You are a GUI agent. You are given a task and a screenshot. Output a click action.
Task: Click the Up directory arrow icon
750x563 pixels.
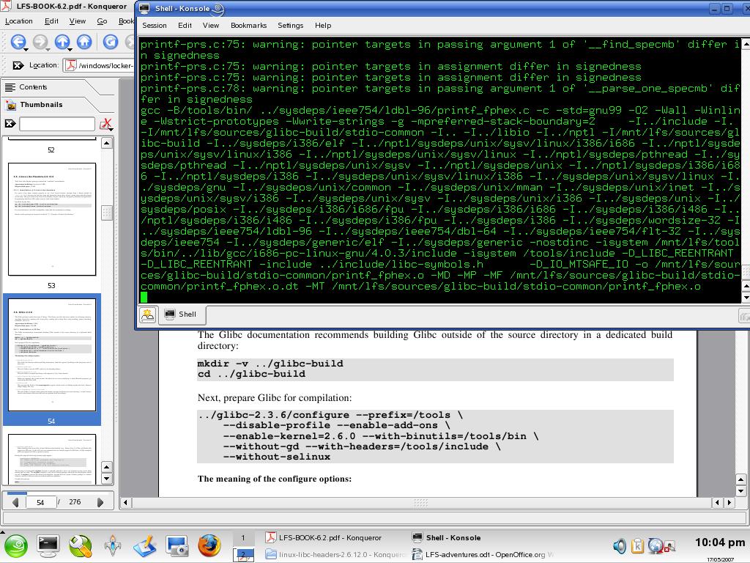point(62,42)
